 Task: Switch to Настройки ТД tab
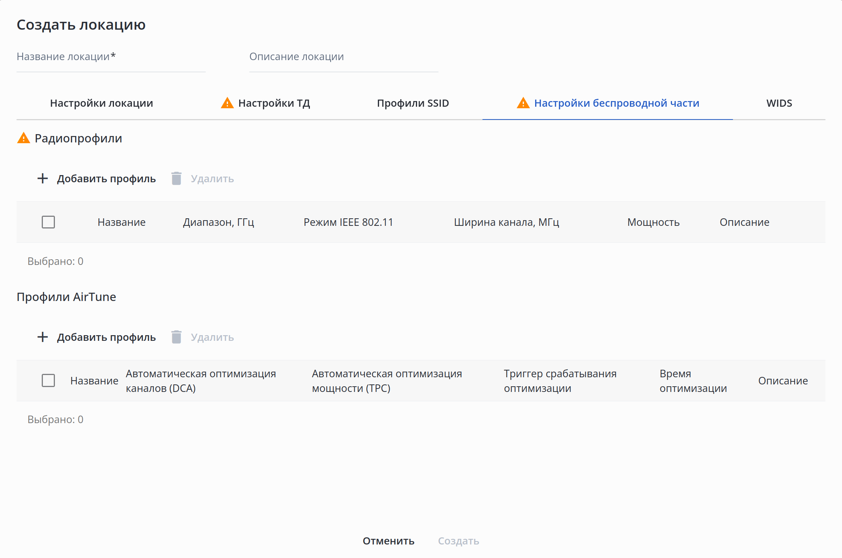(x=274, y=103)
